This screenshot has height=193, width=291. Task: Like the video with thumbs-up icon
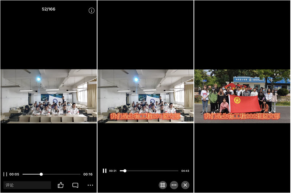point(60,185)
